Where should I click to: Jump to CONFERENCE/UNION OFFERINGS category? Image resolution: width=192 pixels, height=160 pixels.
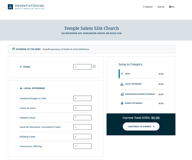pos(141,94)
